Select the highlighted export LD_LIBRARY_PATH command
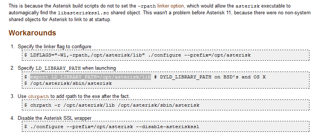This screenshot has height=136, width=314. [x=91, y=77]
